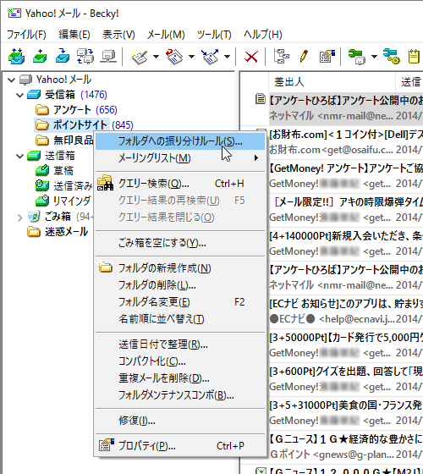Click the send and receive all mail icon
This screenshot has width=423, height=474.
16,56
